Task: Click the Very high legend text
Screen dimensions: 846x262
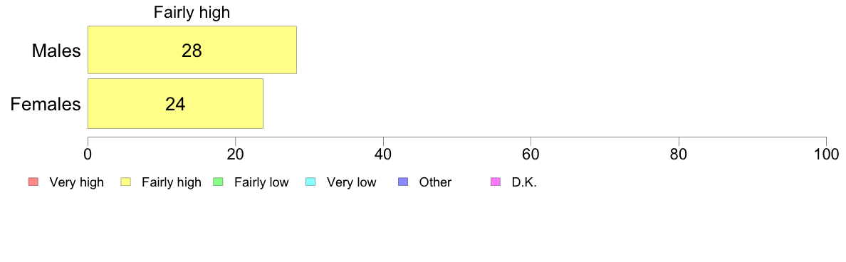Action: [77, 183]
